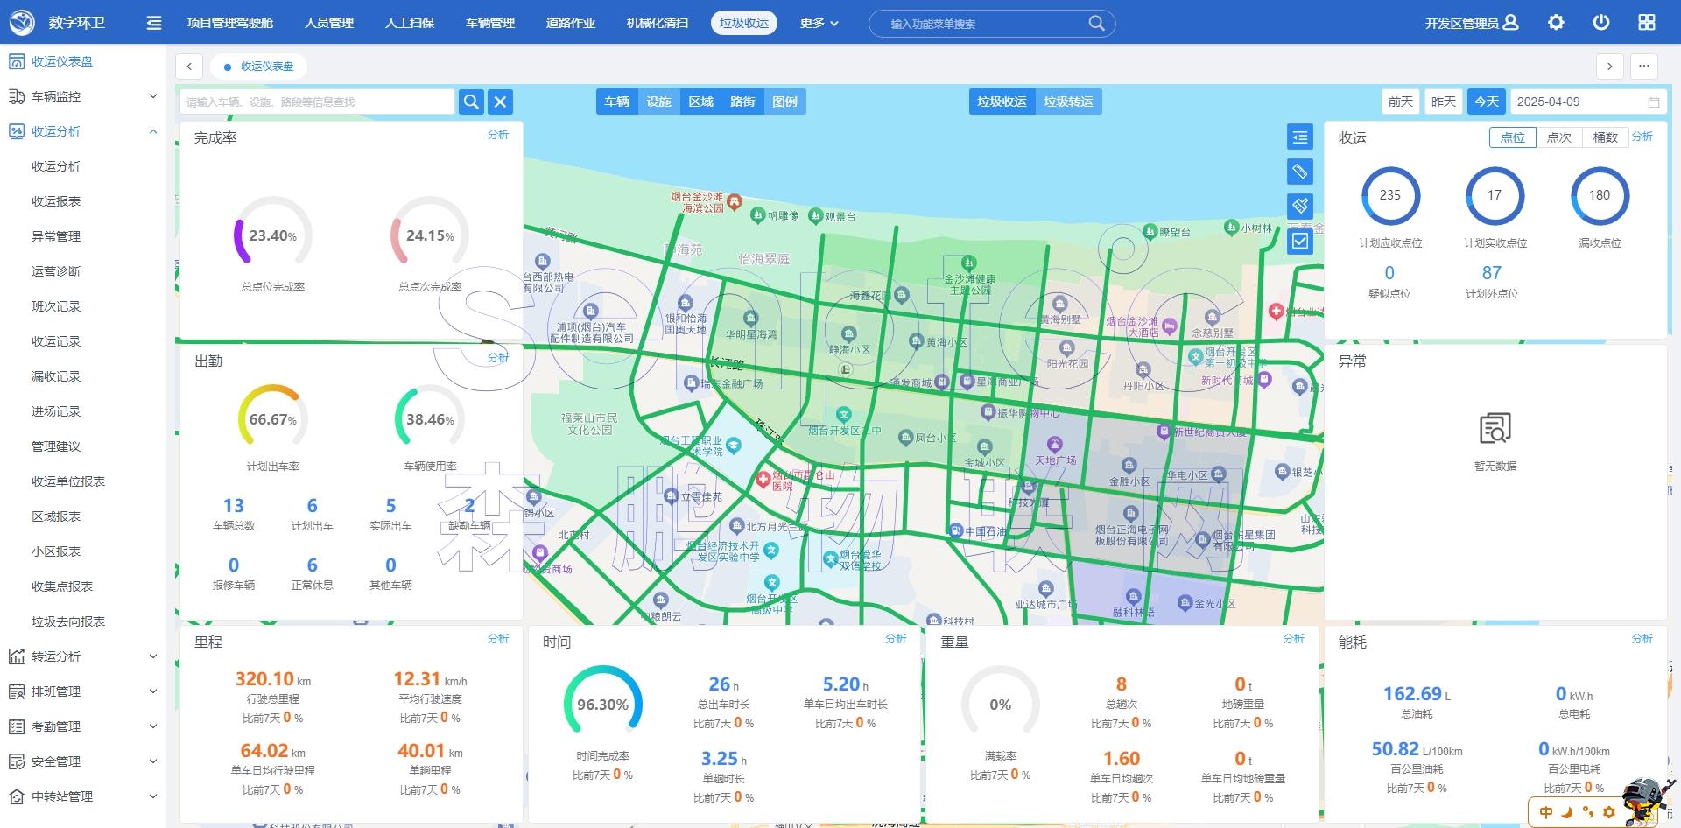The image size is (1681, 828).
Task: Click the date picker field 2025-04-09
Action: click(1586, 102)
